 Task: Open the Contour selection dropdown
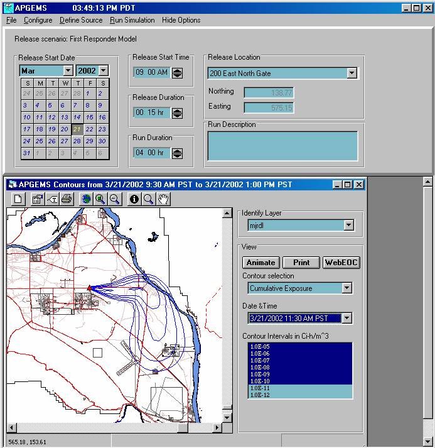pyautogui.click(x=346, y=288)
